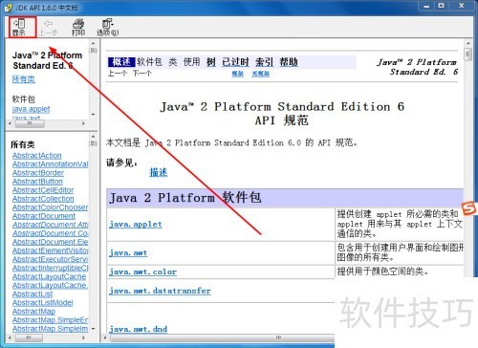Open the AbstractAnnotationVal class link

pos(50,164)
